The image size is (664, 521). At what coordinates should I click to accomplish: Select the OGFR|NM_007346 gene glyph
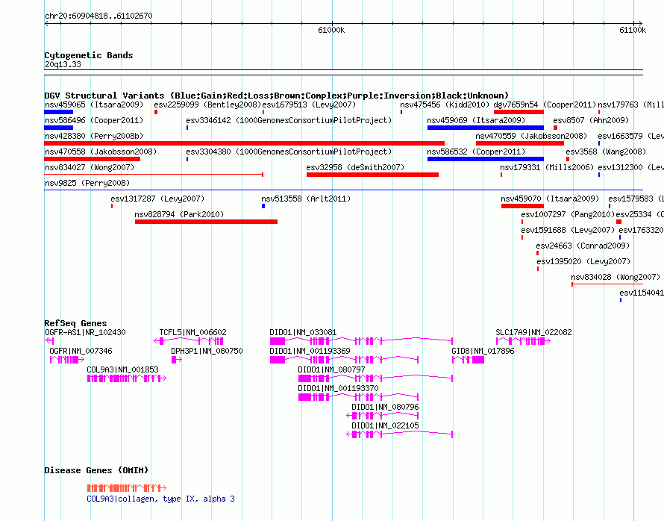(67, 360)
